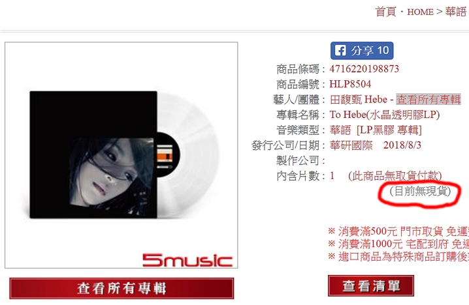The image size is (469, 305).
Task: Click the Facebook share button icon
Action: 340,50
